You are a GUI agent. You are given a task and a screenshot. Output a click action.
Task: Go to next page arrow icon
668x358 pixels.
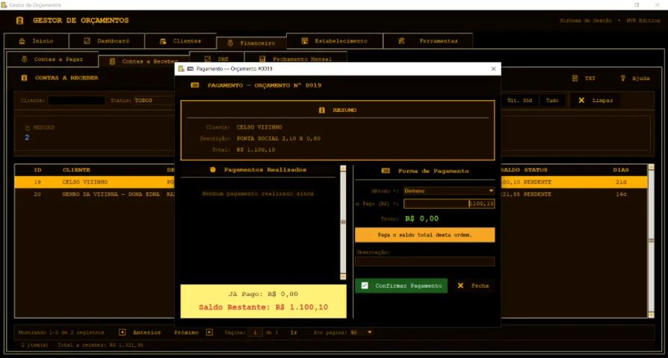[x=210, y=333]
